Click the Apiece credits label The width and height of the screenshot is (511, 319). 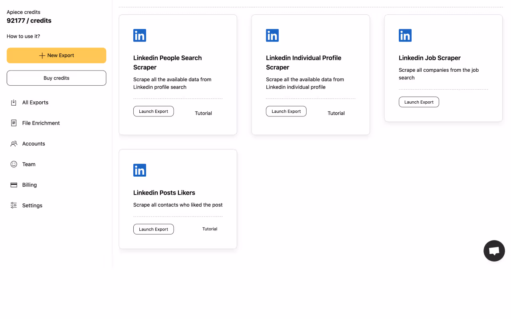click(24, 12)
